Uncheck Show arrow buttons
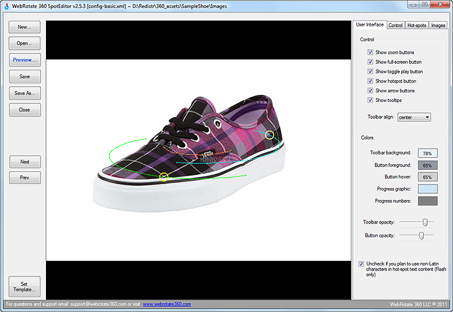Image resolution: width=453 pixels, height=312 pixels. point(370,90)
